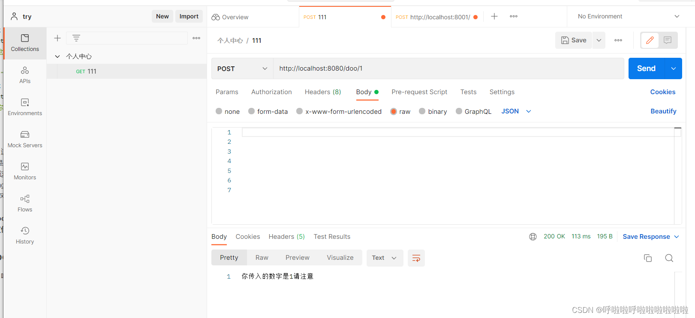
Task: Open the Send button dropdown arrow
Action: [x=673, y=68]
